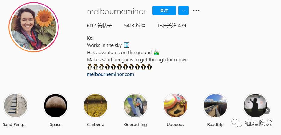Open the three-dot options menu
Screen dimensions: 281x135
pyautogui.click(x=196, y=11)
